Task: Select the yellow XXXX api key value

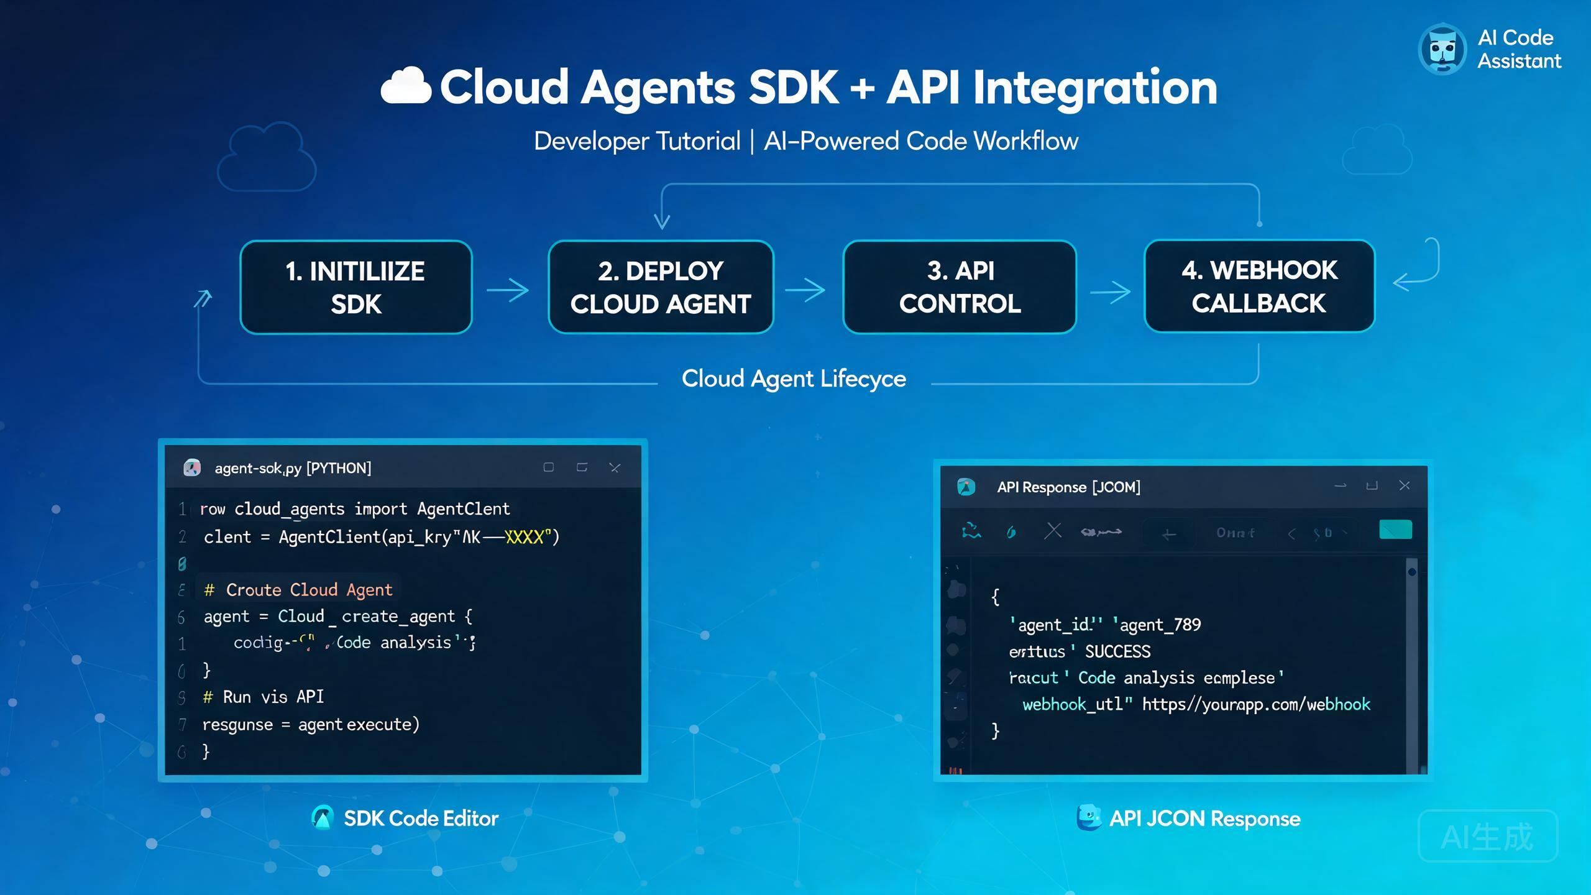Action: point(525,537)
